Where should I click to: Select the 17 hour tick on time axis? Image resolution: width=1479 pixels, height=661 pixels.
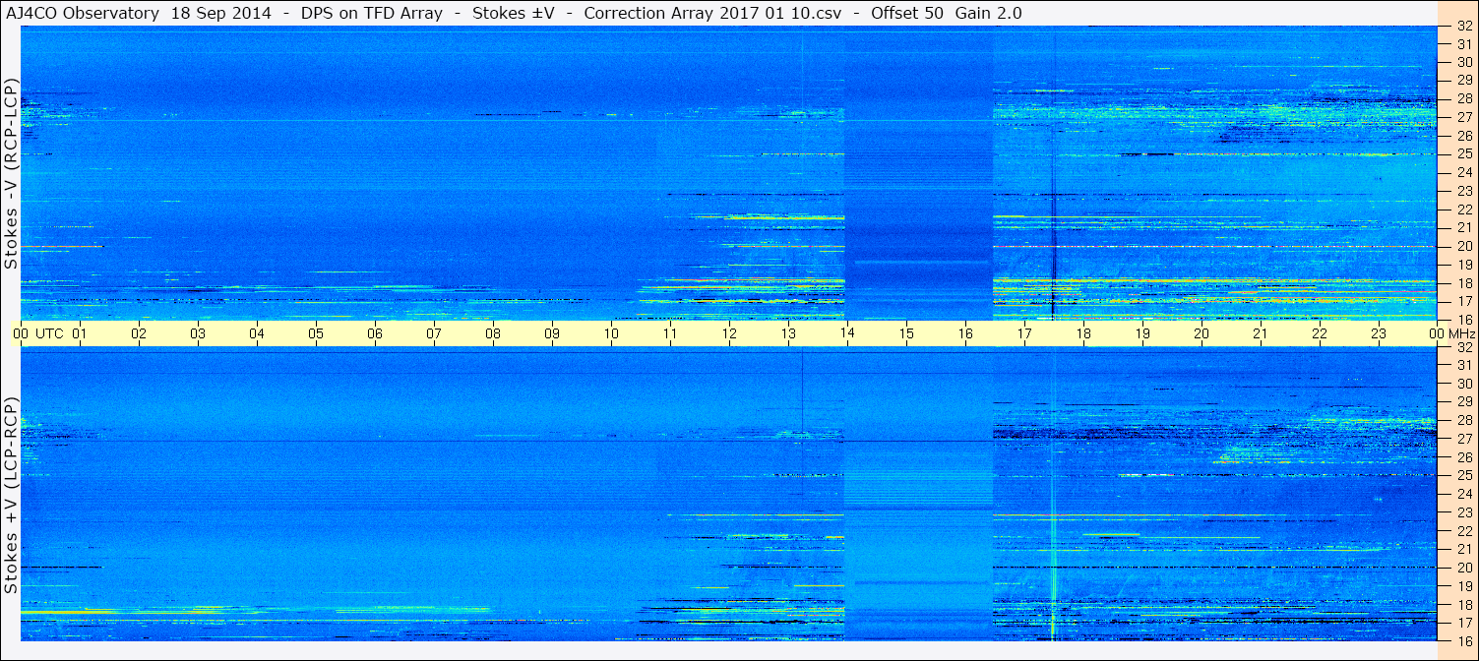(1024, 333)
